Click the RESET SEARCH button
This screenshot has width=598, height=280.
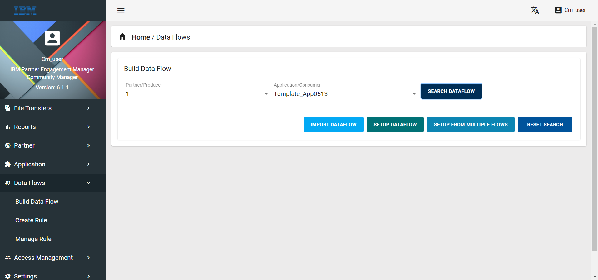coord(545,125)
